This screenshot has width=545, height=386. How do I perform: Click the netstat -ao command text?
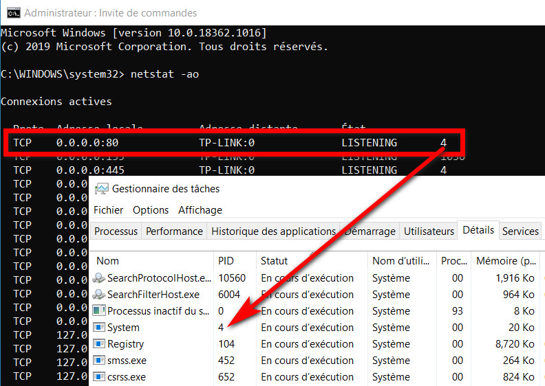164,74
